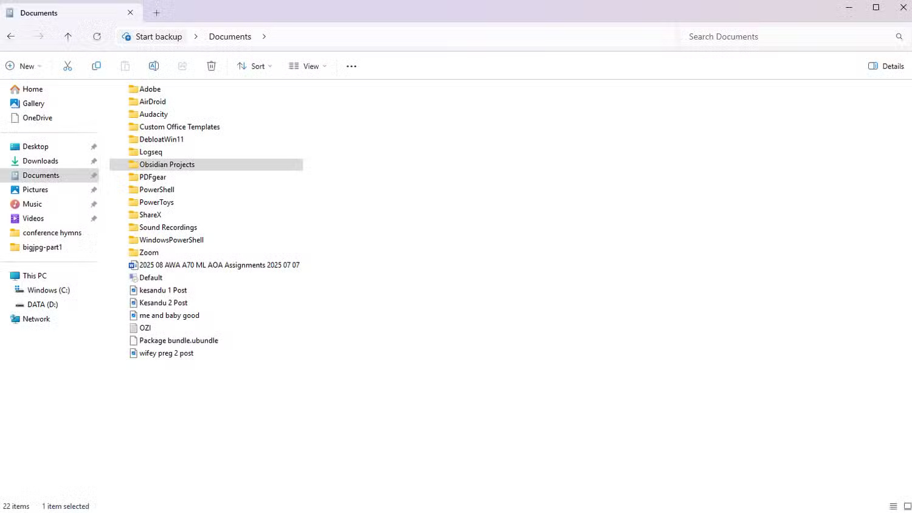Screen dimensions: 912x513
Task: Open the See more ellipsis menu
Action: click(351, 66)
